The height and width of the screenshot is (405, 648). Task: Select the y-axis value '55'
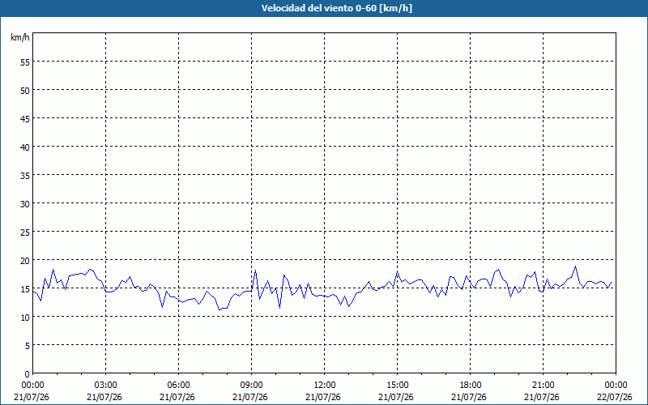tap(25, 62)
